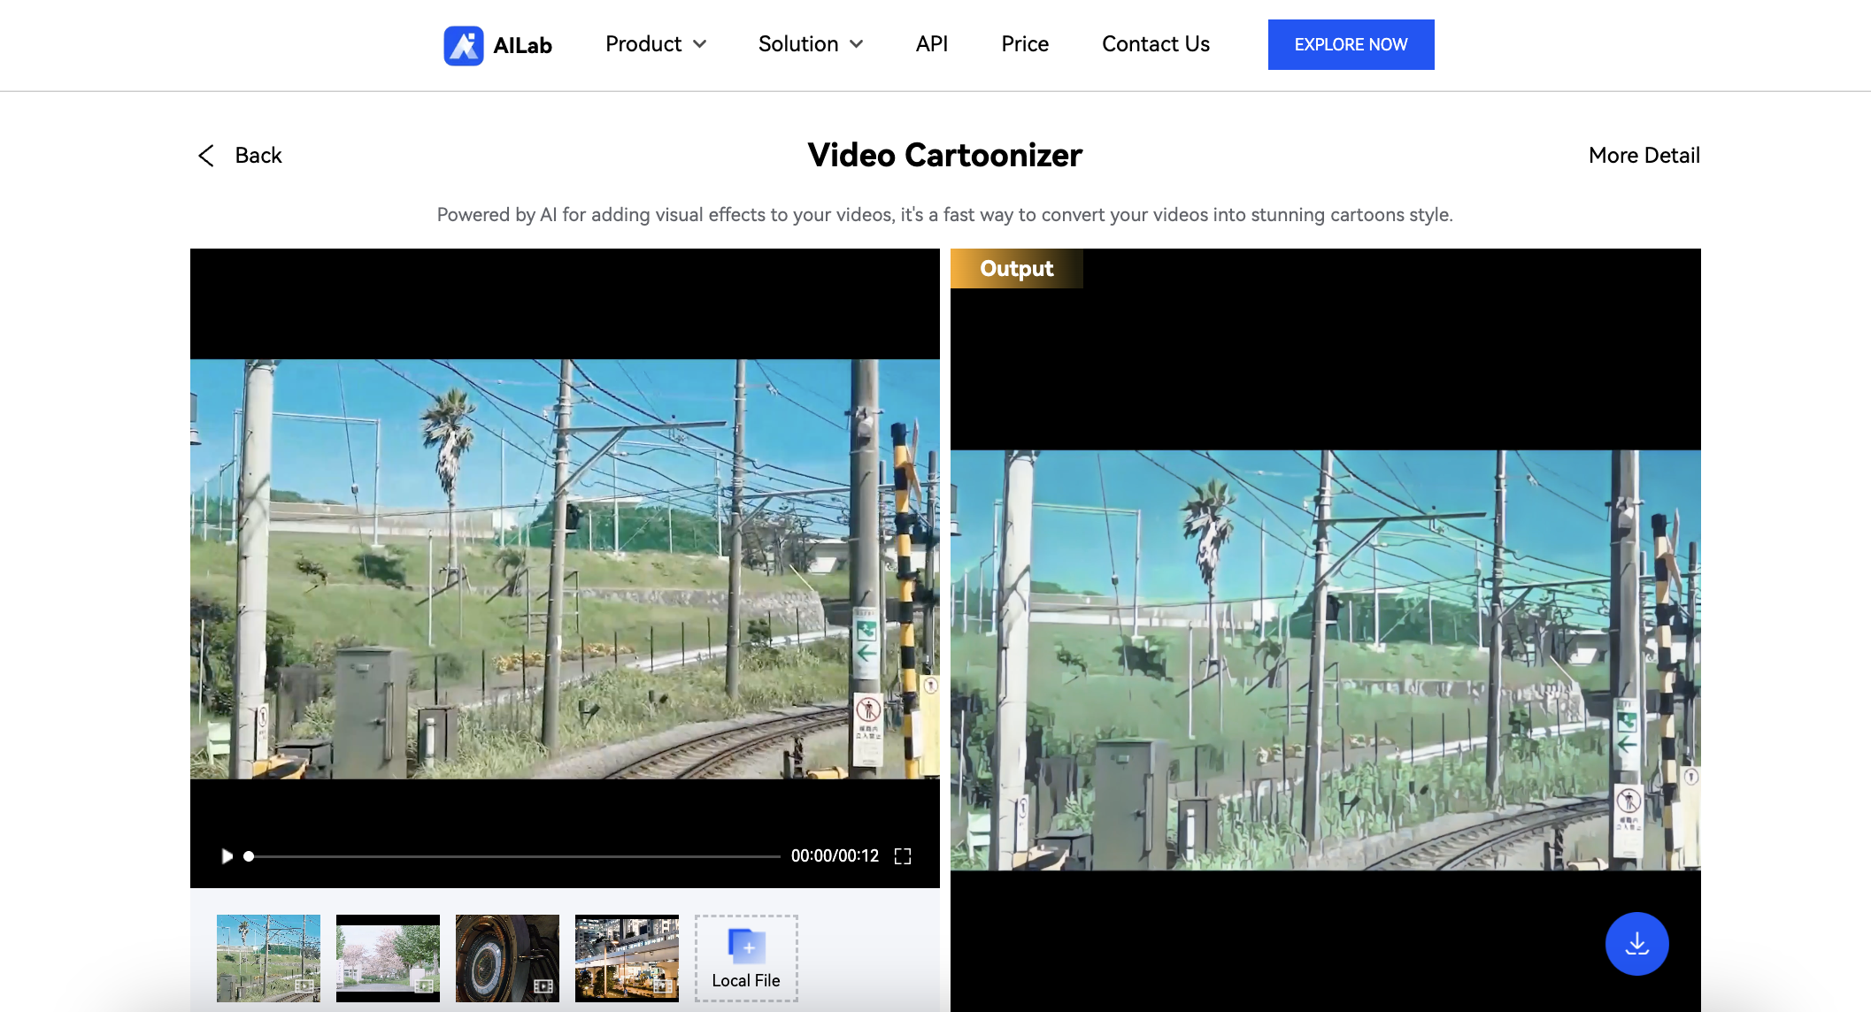This screenshot has height=1012, width=1871.
Task: Click the download button on the output
Action: (1636, 943)
